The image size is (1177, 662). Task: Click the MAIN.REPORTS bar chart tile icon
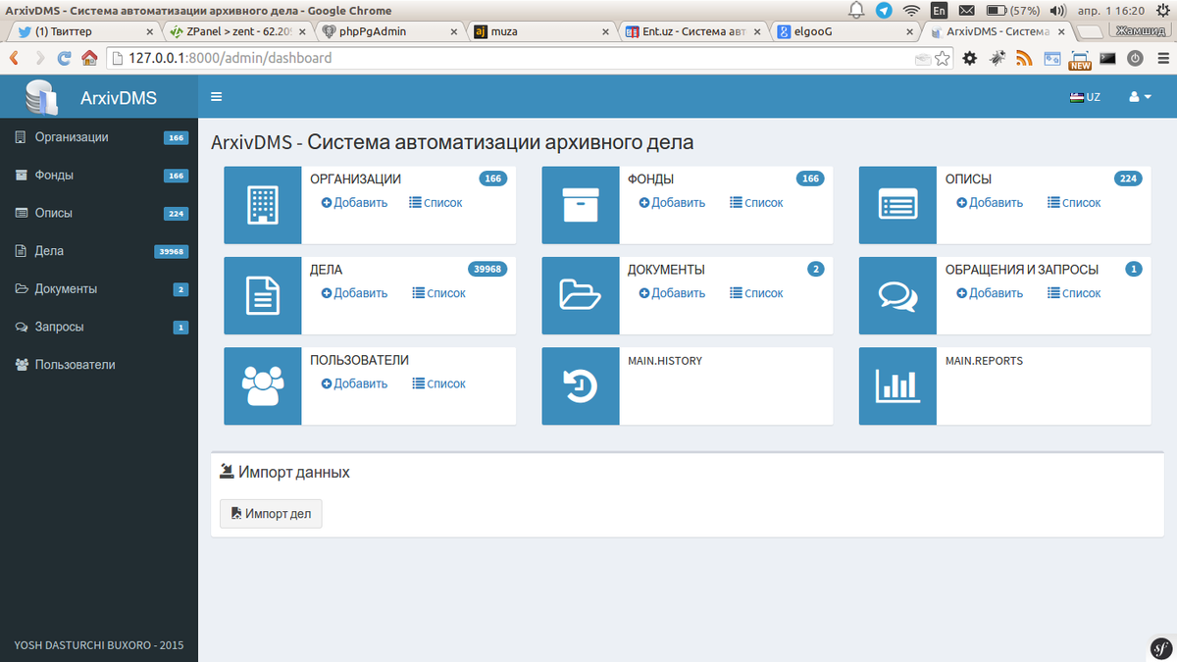[x=897, y=385]
